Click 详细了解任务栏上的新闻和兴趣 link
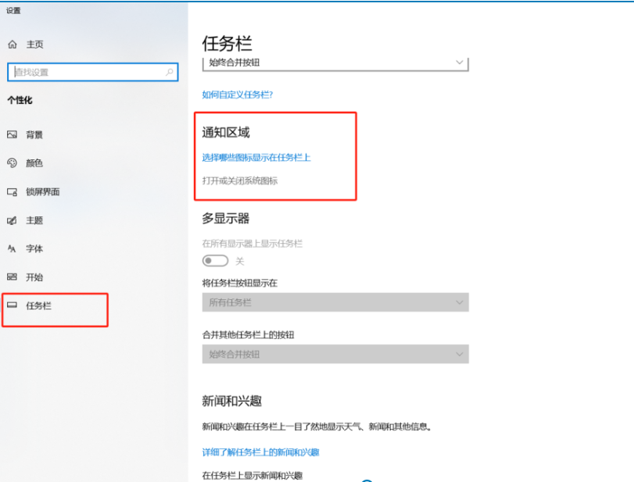Image resolution: width=634 pixels, height=482 pixels. [260, 452]
